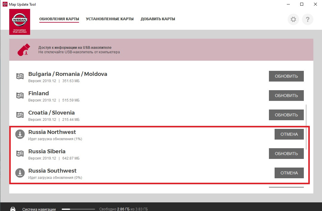The height and width of the screenshot is (211, 322).
Task: Minimize the Map Update Tool window
Action: [288, 4]
